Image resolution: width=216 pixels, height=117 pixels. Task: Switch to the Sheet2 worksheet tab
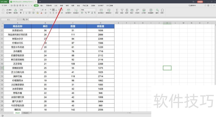(26, 113)
